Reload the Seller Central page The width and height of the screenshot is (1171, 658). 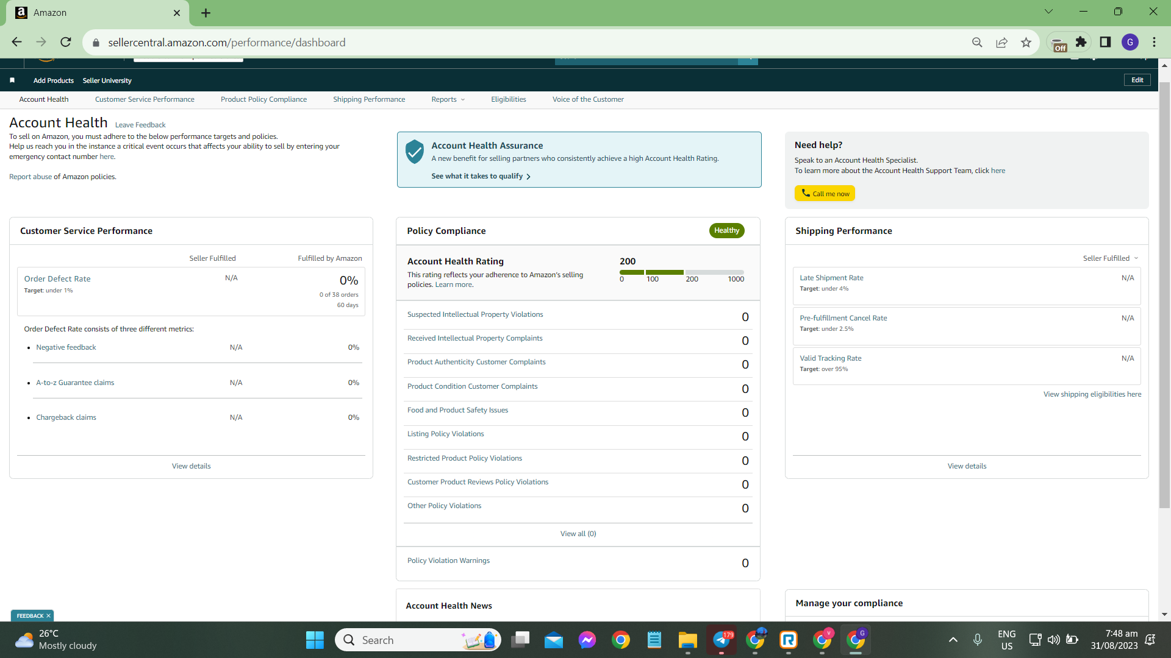(x=66, y=42)
